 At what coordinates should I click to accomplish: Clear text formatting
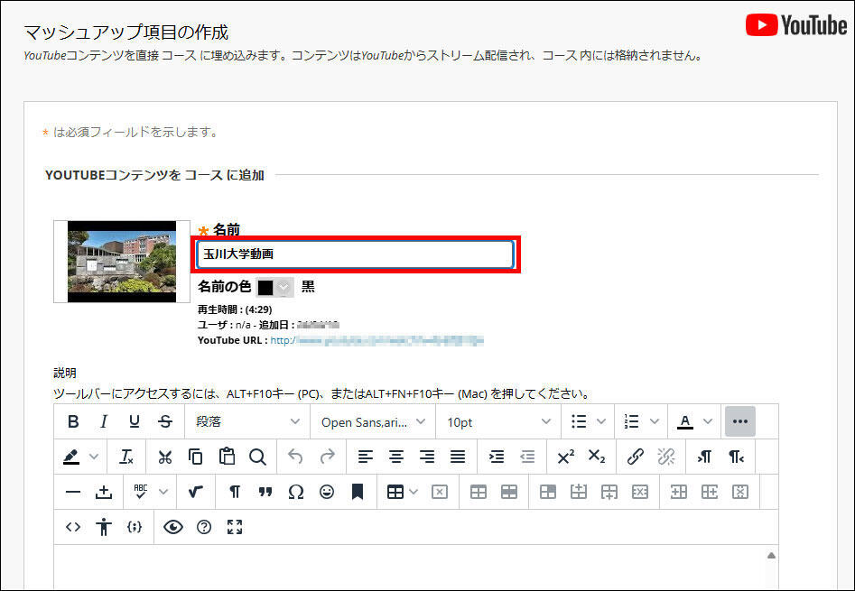pos(126,457)
